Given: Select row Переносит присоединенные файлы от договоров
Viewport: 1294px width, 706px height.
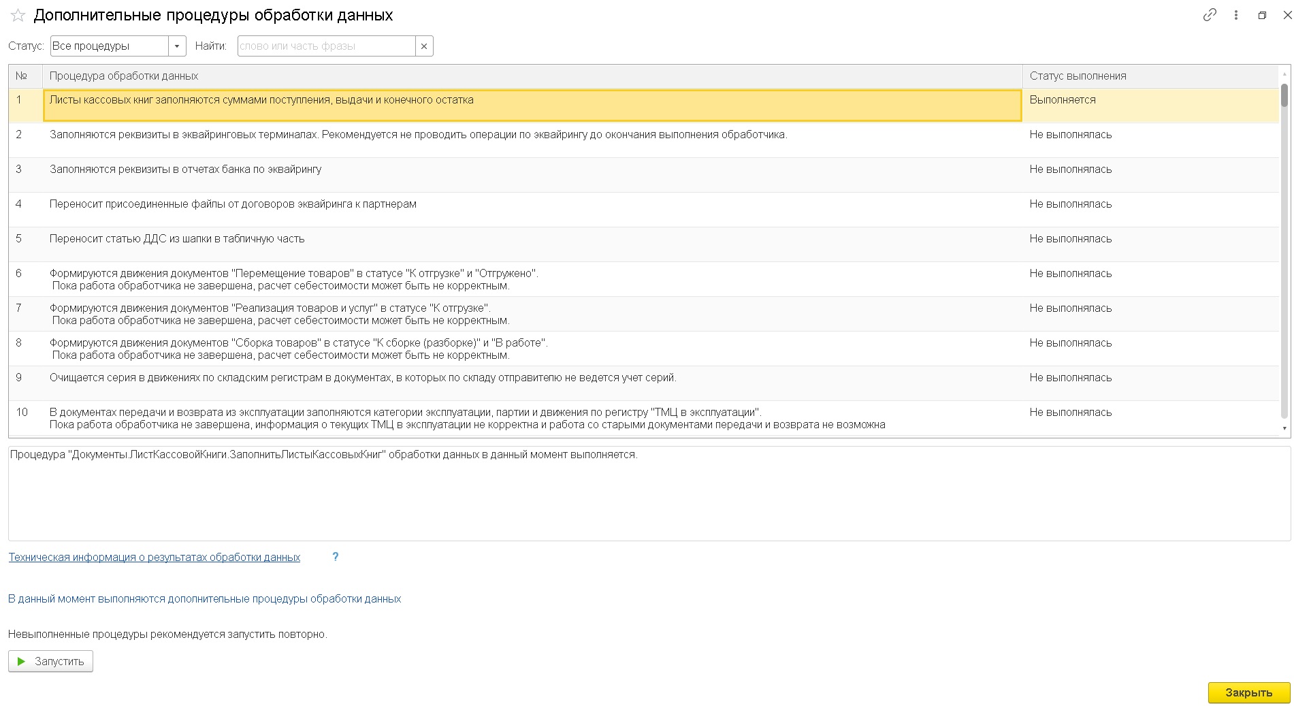Looking at the screenshot, I should 532,210.
